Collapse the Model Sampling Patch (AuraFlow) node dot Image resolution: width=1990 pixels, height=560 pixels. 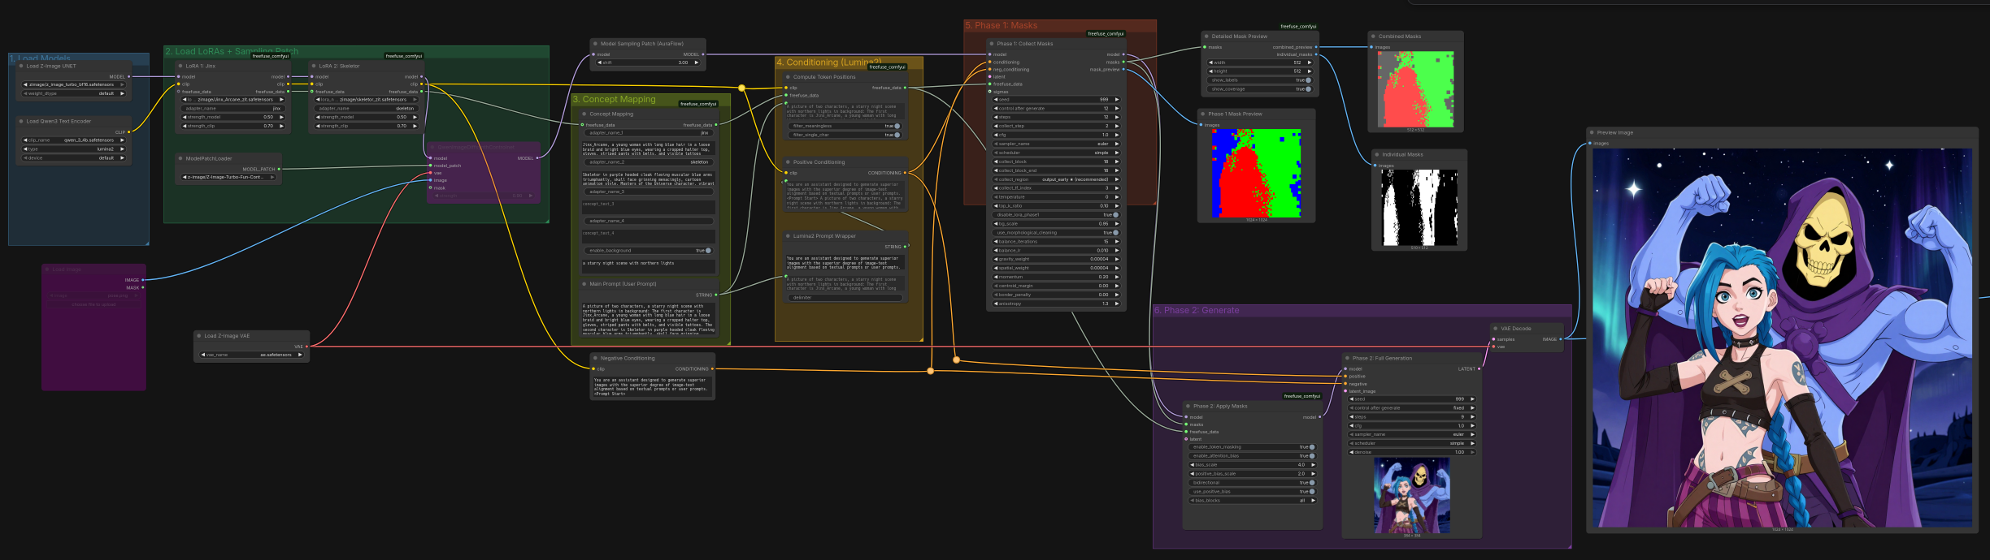click(595, 44)
